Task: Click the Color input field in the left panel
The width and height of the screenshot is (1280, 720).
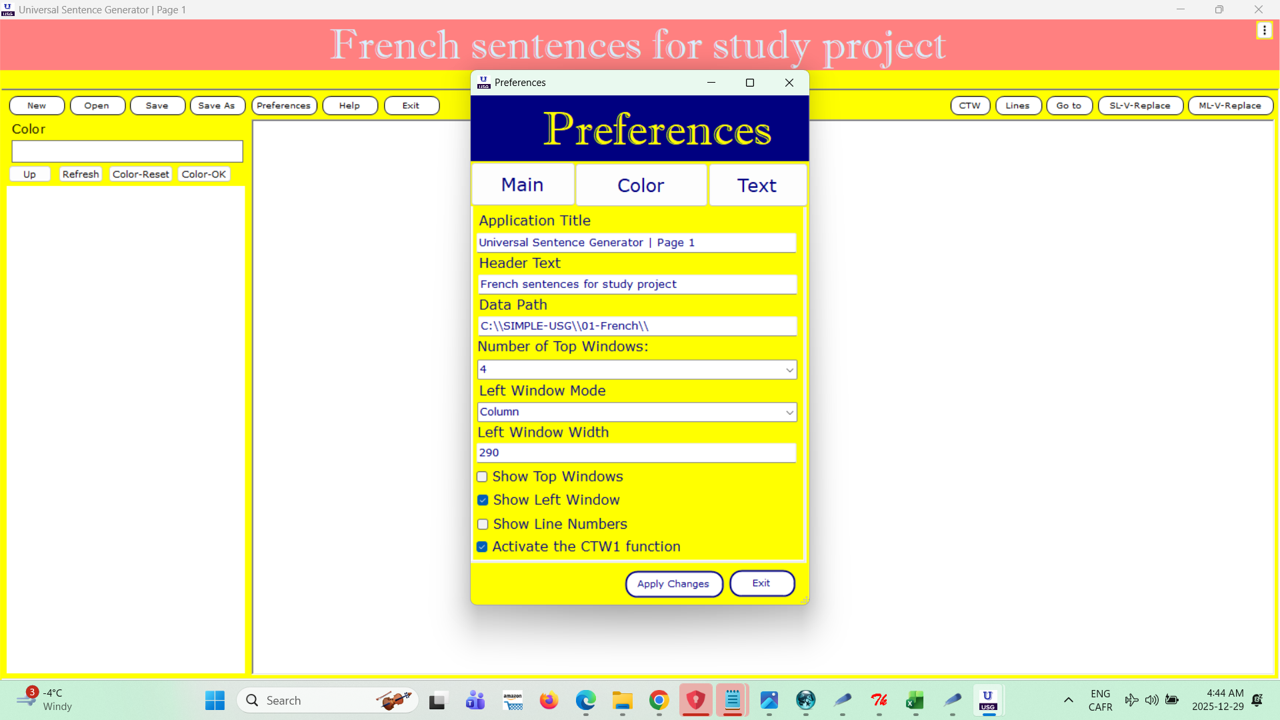Action: click(127, 151)
